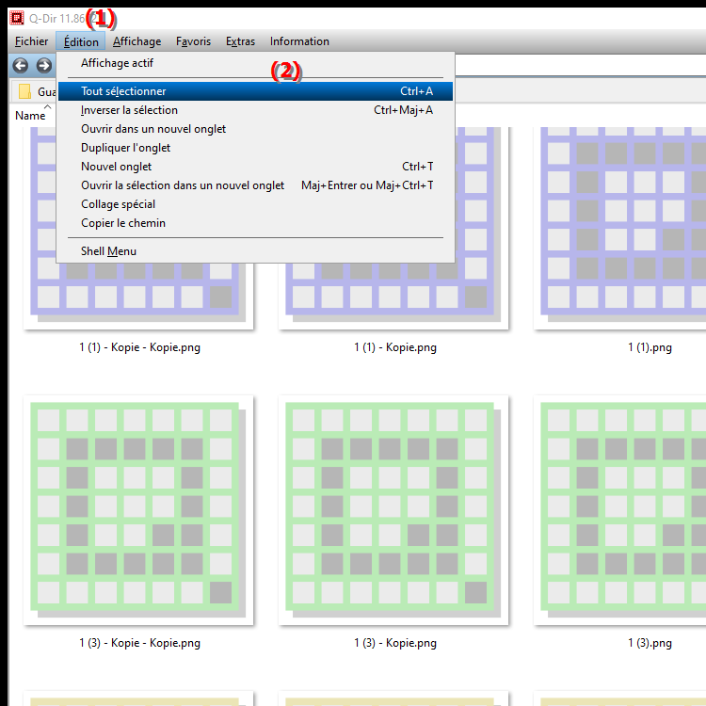Click file name 1 (1).png
Screen dimensions: 706x706
[x=650, y=347]
